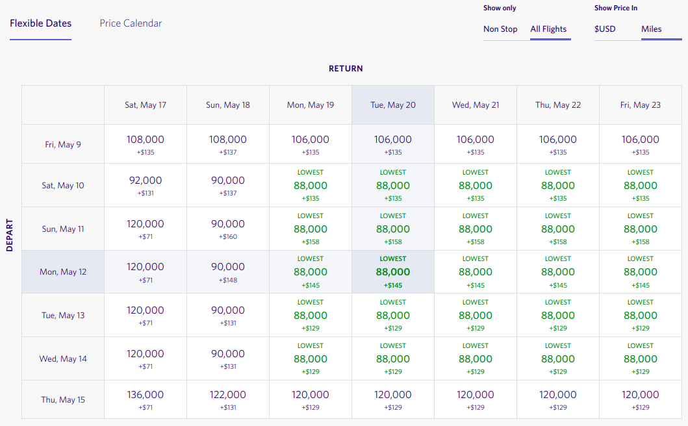
Task: Select Thu, May 15 depart row header
Action: (63, 399)
